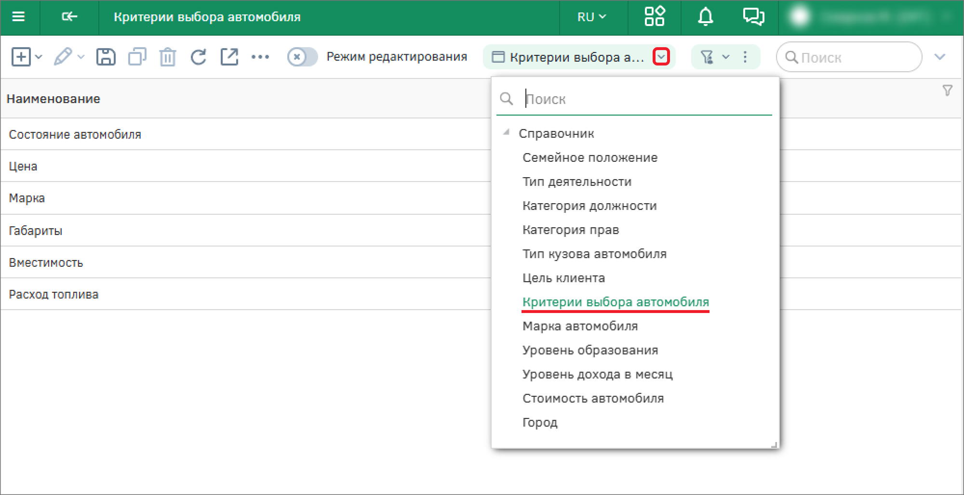Close the directory selector dropdown arrow
Image resolution: width=964 pixels, height=495 pixels.
[661, 57]
